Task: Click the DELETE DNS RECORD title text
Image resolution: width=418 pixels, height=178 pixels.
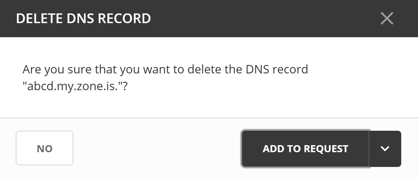Action: coord(83,18)
